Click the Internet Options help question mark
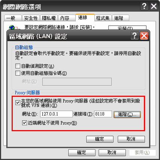 (144, 6)
